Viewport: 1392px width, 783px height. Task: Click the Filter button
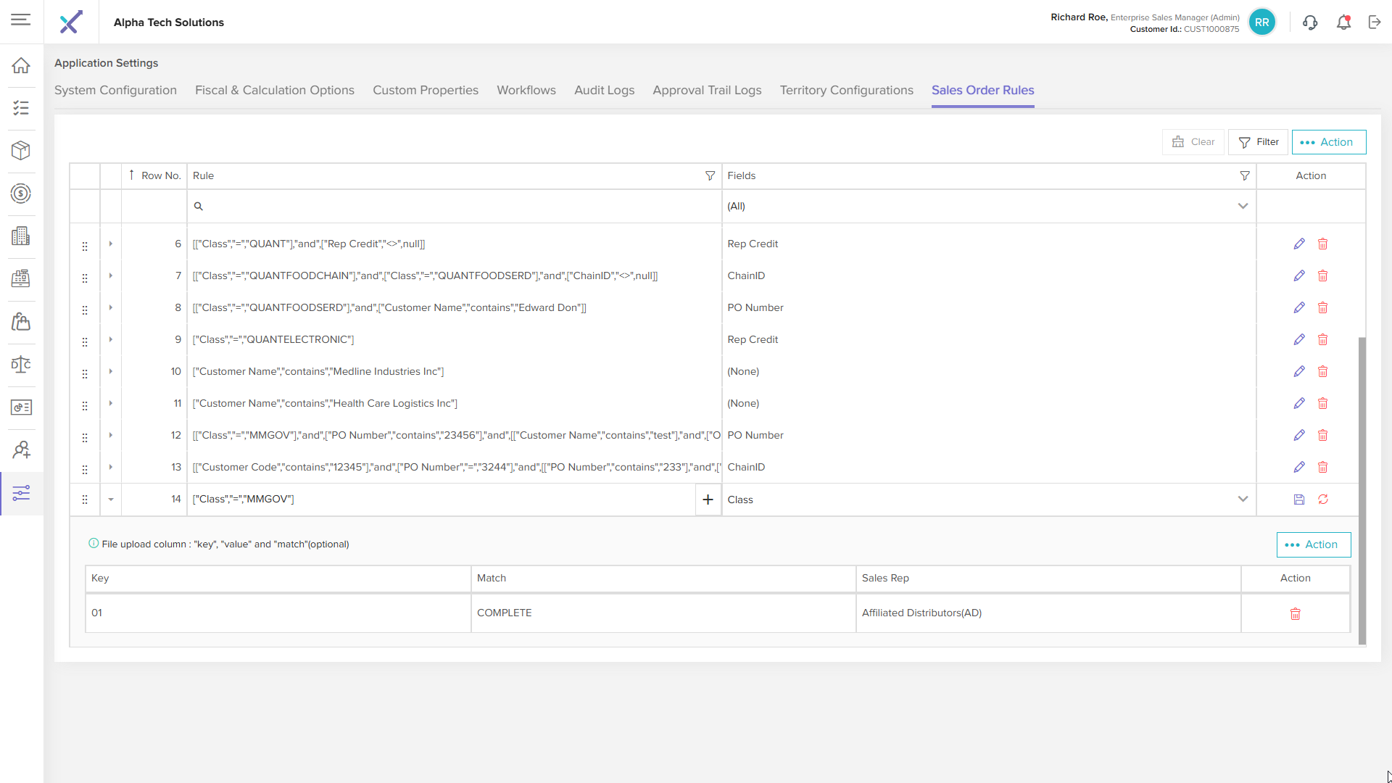tap(1258, 142)
